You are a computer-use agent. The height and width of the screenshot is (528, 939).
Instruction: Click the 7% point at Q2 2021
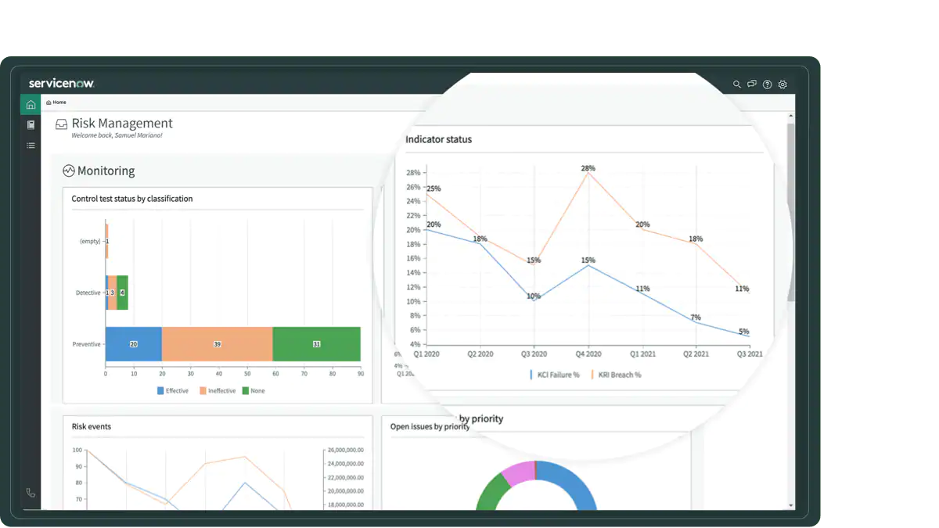pyautogui.click(x=696, y=322)
